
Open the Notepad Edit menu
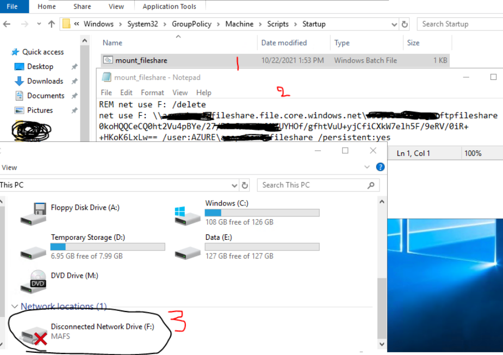tap(126, 92)
